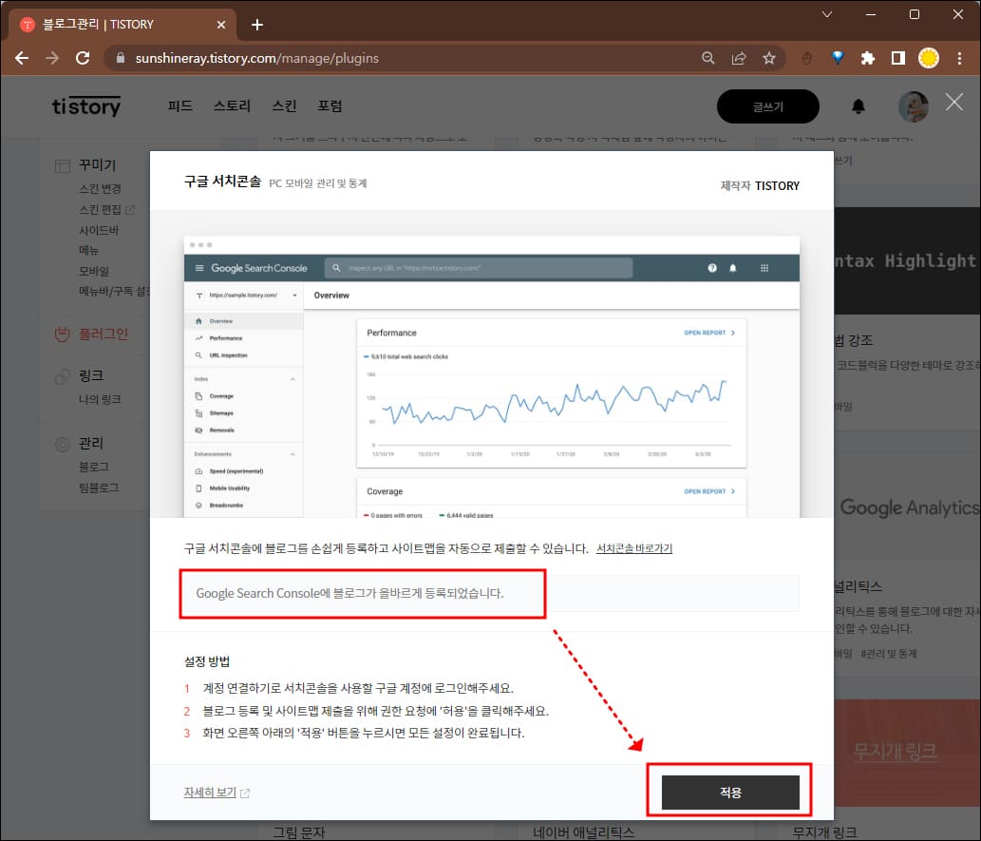Reload the page with the refresh icon
The height and width of the screenshot is (841, 981).
click(83, 58)
